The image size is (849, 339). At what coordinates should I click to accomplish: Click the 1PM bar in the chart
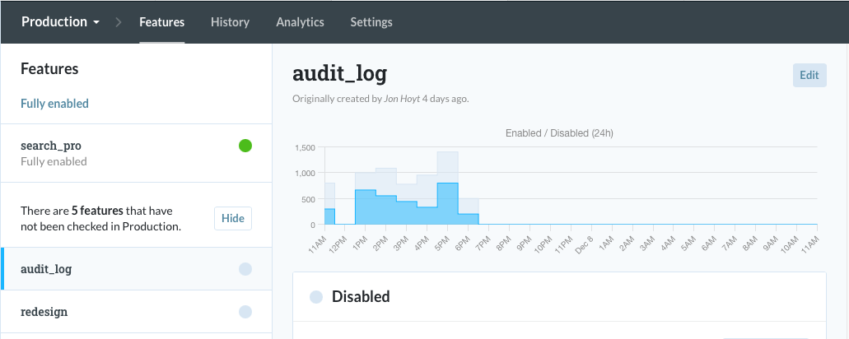coord(366,207)
